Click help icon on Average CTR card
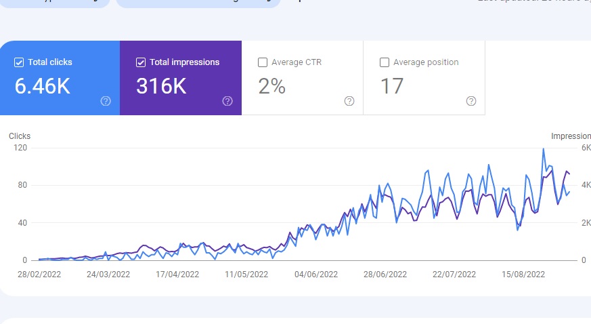 click(x=349, y=101)
